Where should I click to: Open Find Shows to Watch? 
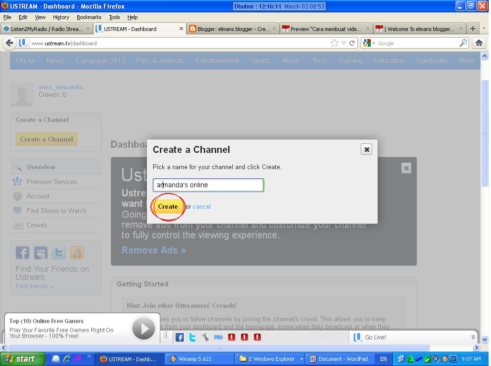click(56, 211)
